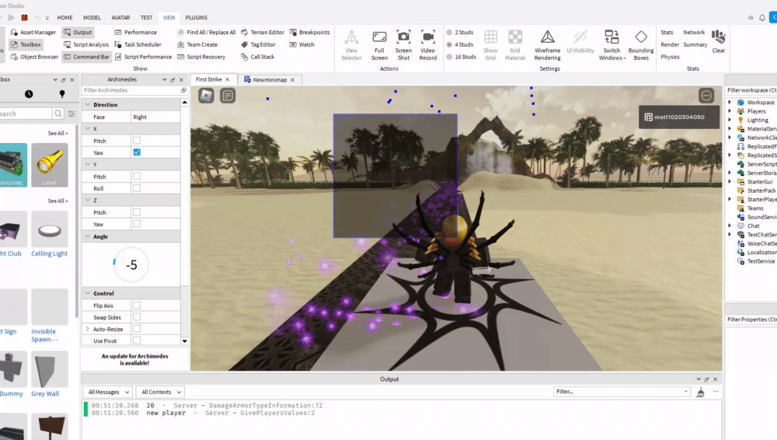Viewport: 777px width, 440px height.
Task: Switch to the First Strike tab
Action: point(208,79)
